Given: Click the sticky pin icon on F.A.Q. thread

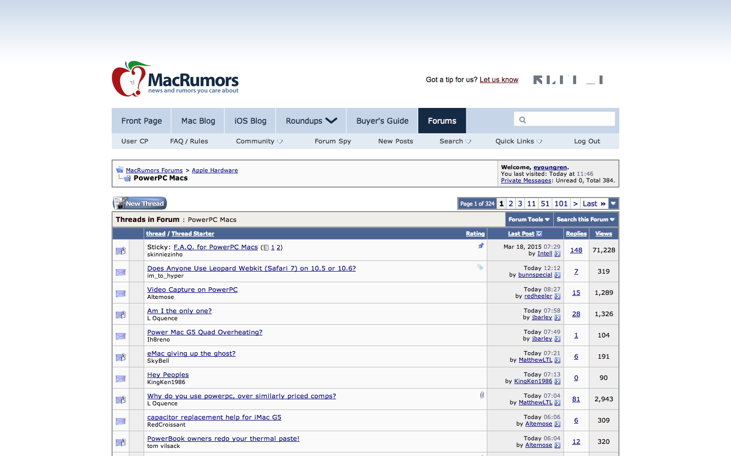Looking at the screenshot, I should click(481, 246).
